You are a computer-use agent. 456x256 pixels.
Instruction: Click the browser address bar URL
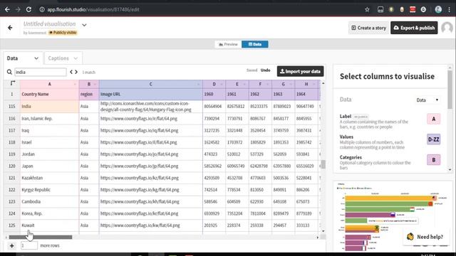pyautogui.click(x=93, y=9)
